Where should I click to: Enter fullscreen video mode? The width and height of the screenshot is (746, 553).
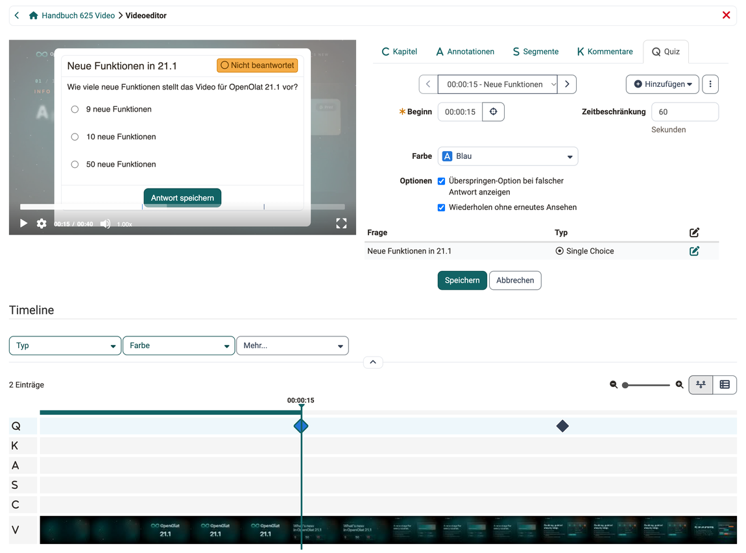(341, 224)
